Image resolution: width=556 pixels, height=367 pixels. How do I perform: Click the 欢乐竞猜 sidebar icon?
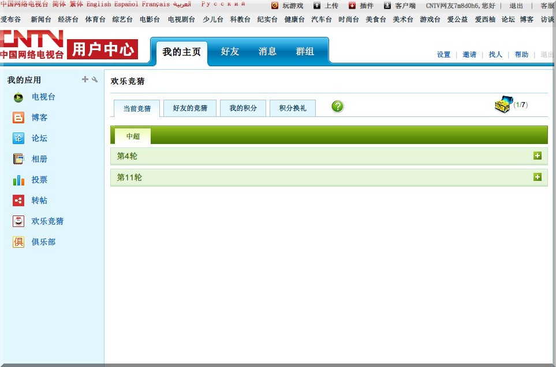coord(18,222)
